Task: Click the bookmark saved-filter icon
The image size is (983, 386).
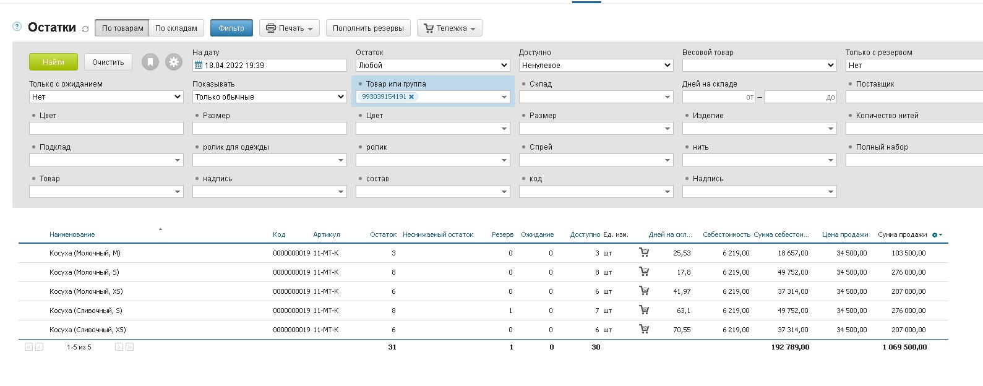Action: pyautogui.click(x=150, y=62)
